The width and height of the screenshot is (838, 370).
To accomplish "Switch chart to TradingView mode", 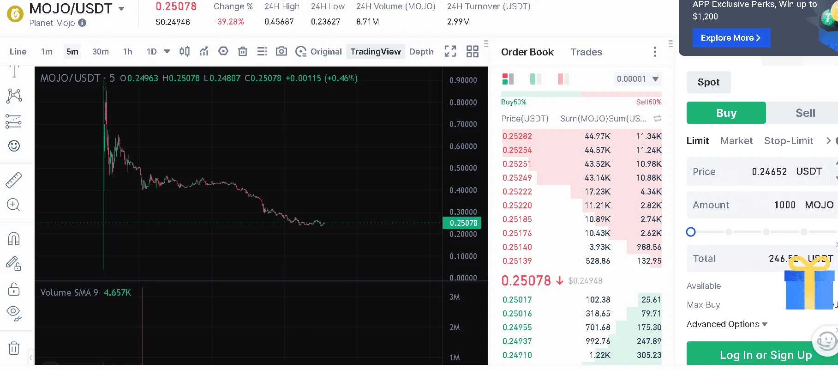I will point(375,51).
